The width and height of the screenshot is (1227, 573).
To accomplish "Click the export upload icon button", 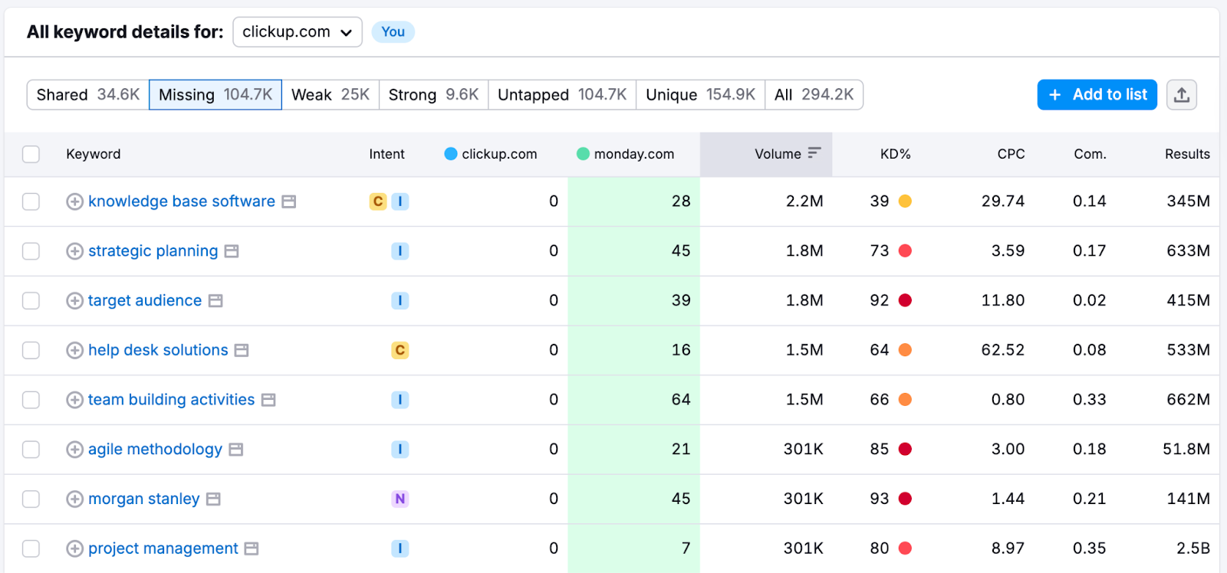I will [x=1181, y=95].
